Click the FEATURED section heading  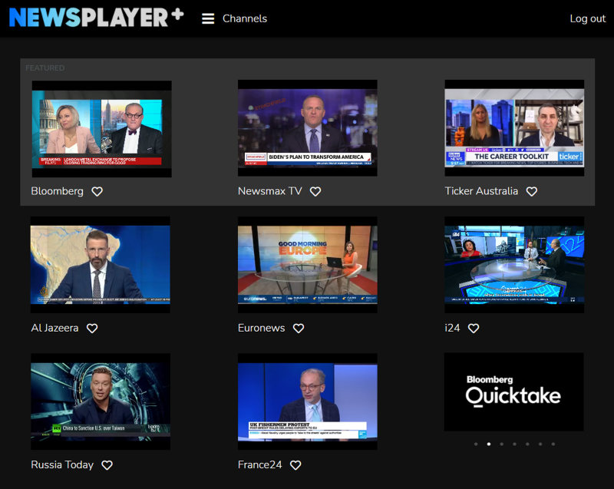pyautogui.click(x=45, y=68)
